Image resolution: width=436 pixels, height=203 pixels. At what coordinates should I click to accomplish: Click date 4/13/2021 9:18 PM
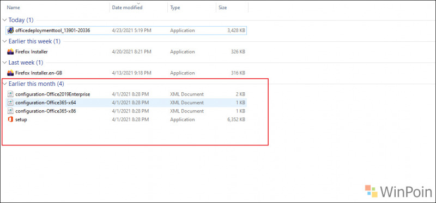point(131,73)
